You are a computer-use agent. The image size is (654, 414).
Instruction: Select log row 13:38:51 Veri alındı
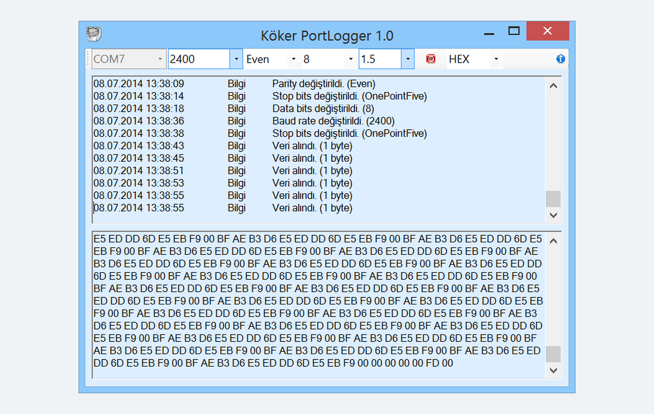[x=319, y=171]
